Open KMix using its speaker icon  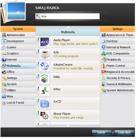(x=45, y=79)
